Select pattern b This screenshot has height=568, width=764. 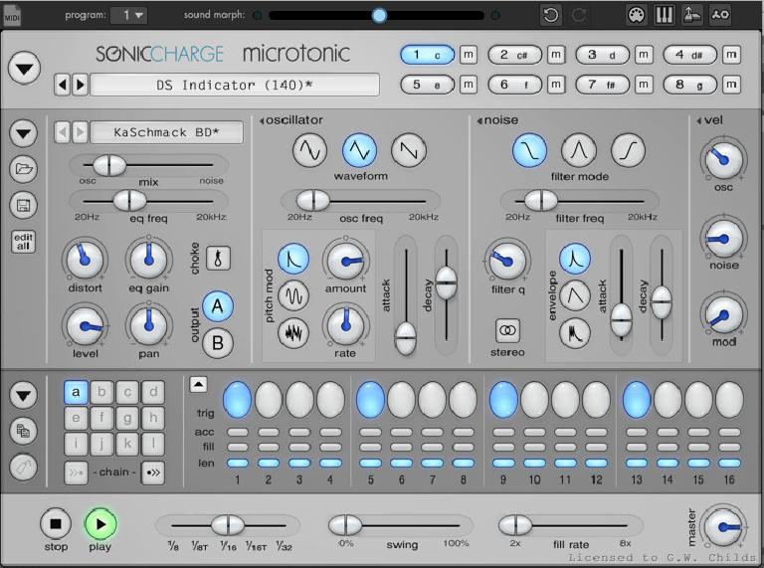click(101, 392)
